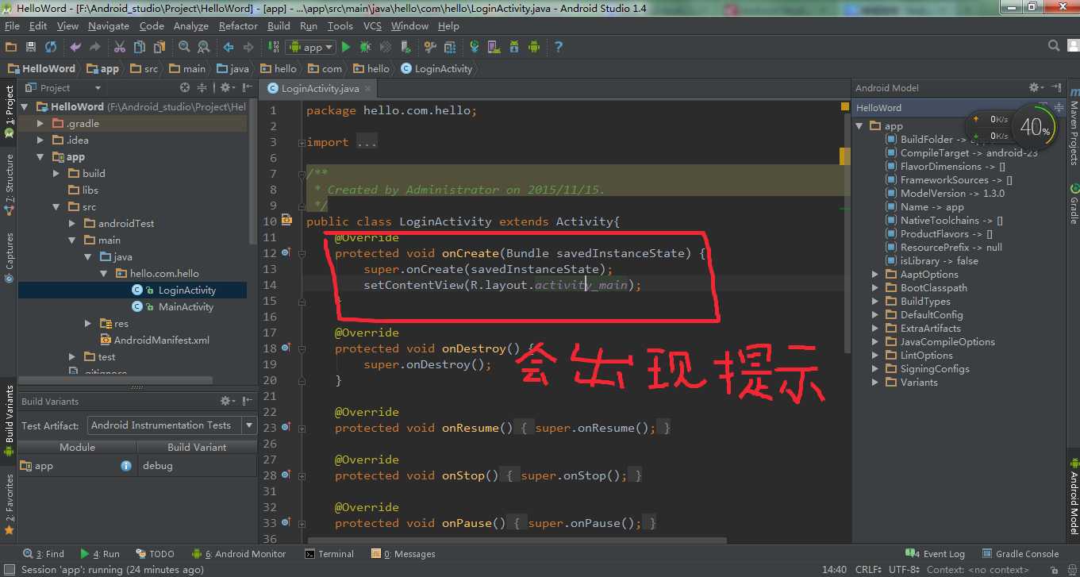Open the app run configuration dropdown
Image resolution: width=1080 pixels, height=577 pixels.
click(309, 47)
